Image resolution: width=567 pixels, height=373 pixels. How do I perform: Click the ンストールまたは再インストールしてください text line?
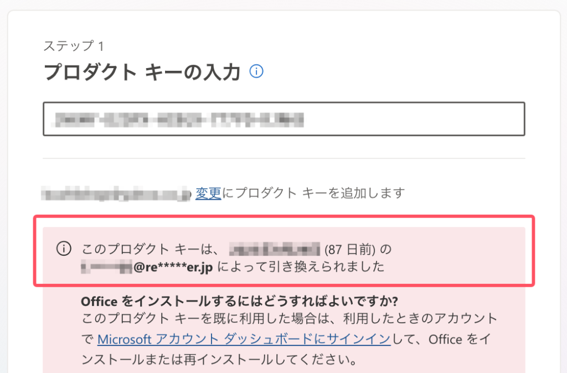[218, 360]
